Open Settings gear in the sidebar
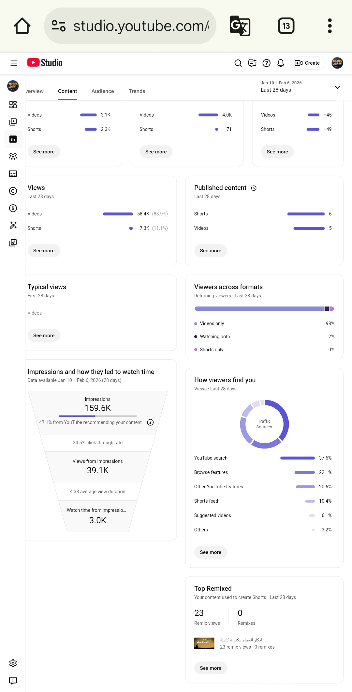The height and width of the screenshot is (692, 352). click(13, 663)
